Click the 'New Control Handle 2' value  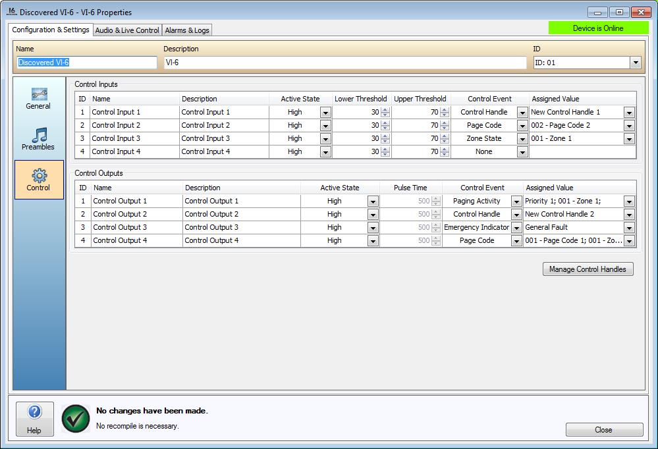[560, 214]
